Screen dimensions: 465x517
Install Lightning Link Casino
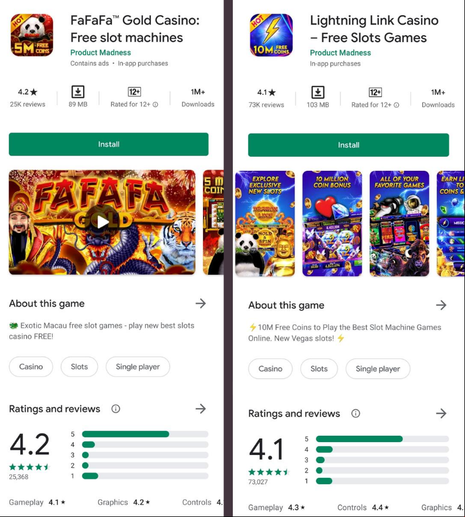pos(349,144)
